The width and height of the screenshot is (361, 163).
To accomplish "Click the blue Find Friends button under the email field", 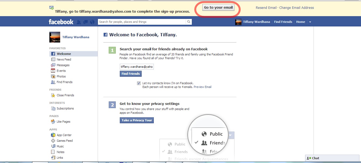I will [x=131, y=74].
